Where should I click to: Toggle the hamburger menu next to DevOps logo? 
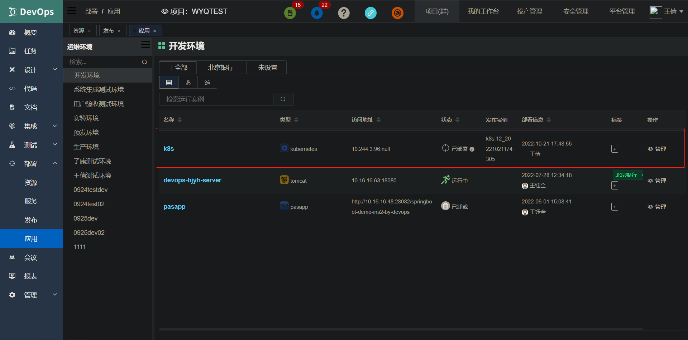(x=72, y=10)
